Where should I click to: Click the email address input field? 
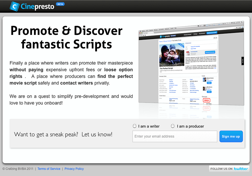[175, 136]
